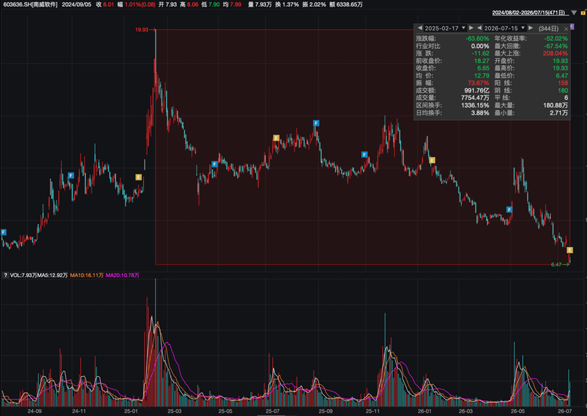Close the interval statistics panel

click(566, 29)
